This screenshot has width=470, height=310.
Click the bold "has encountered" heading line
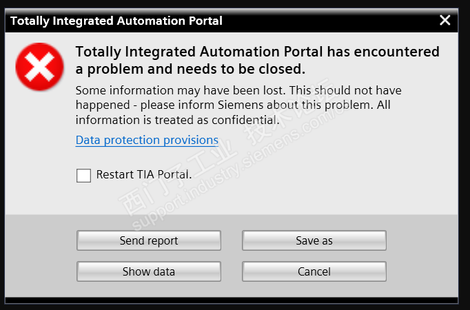point(257,52)
